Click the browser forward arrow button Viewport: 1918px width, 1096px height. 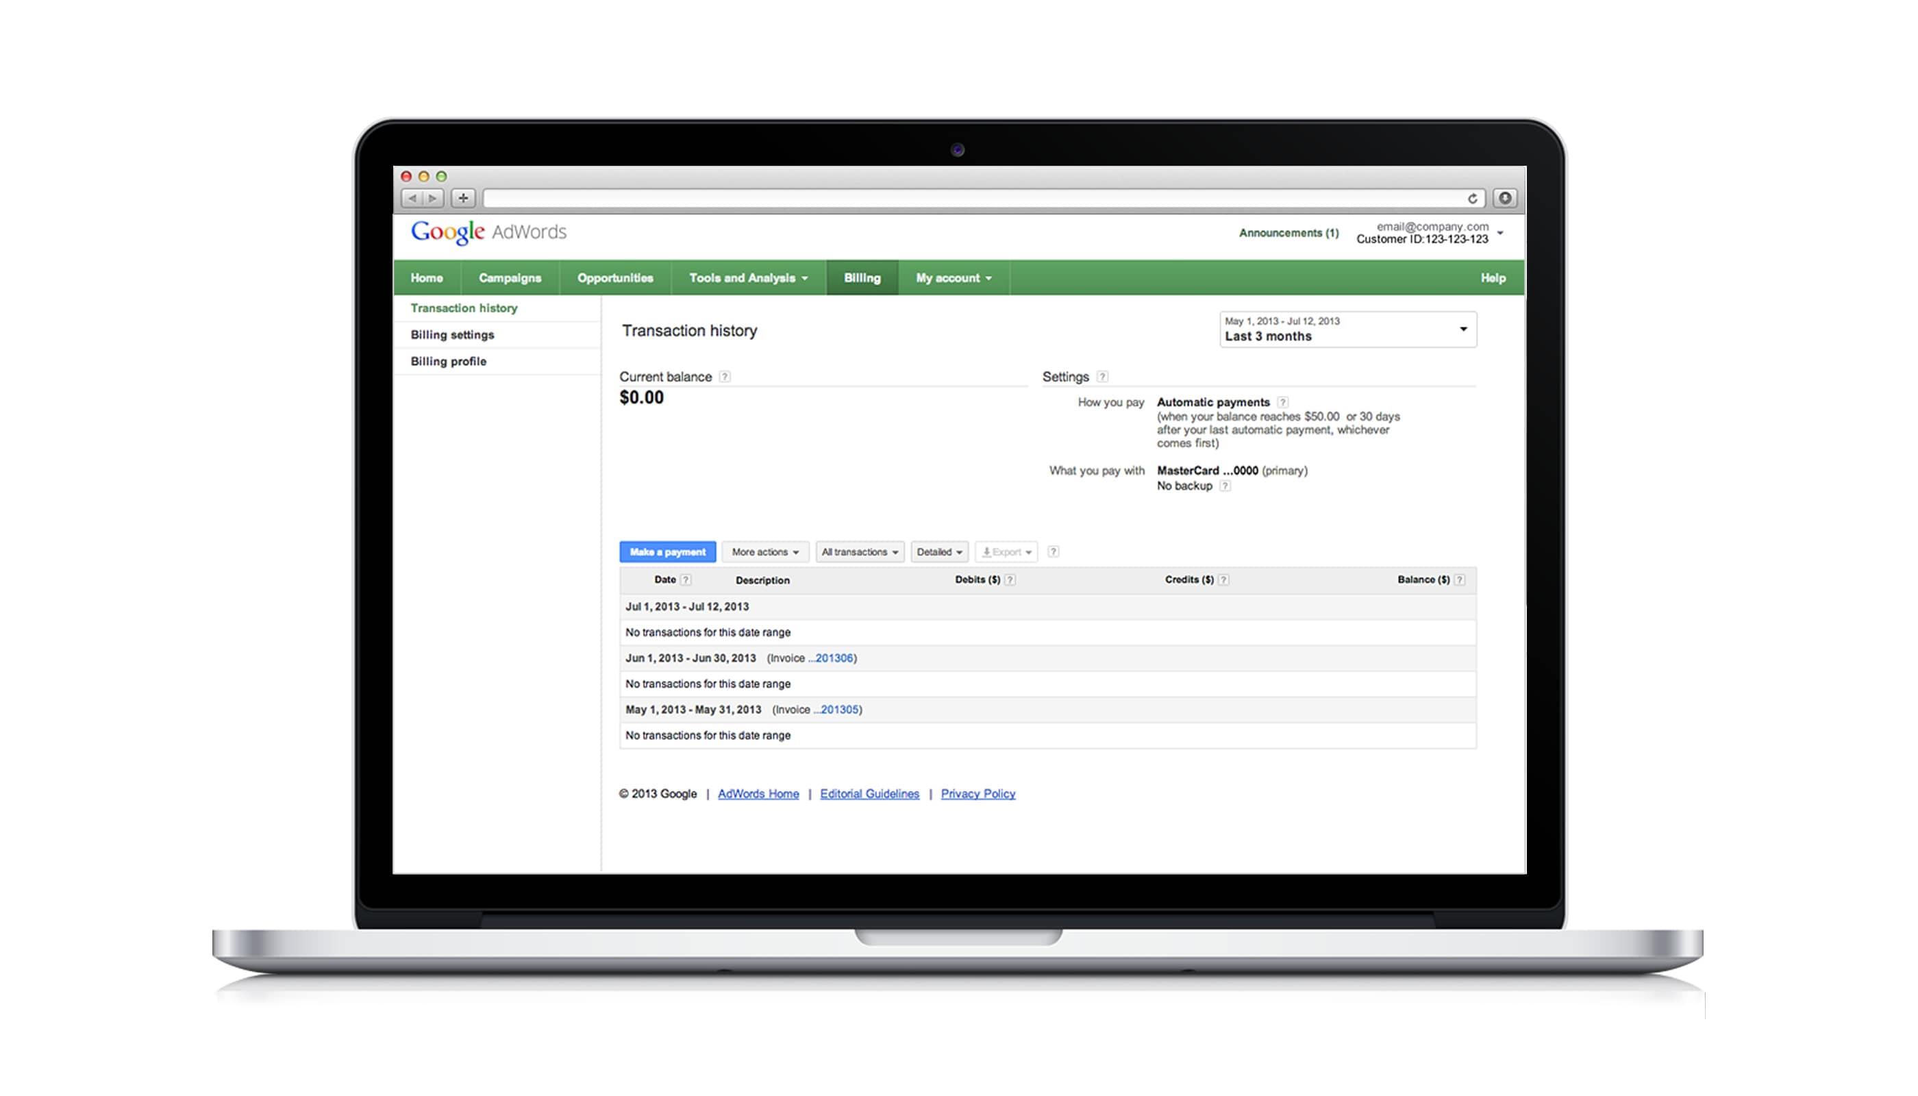[433, 199]
